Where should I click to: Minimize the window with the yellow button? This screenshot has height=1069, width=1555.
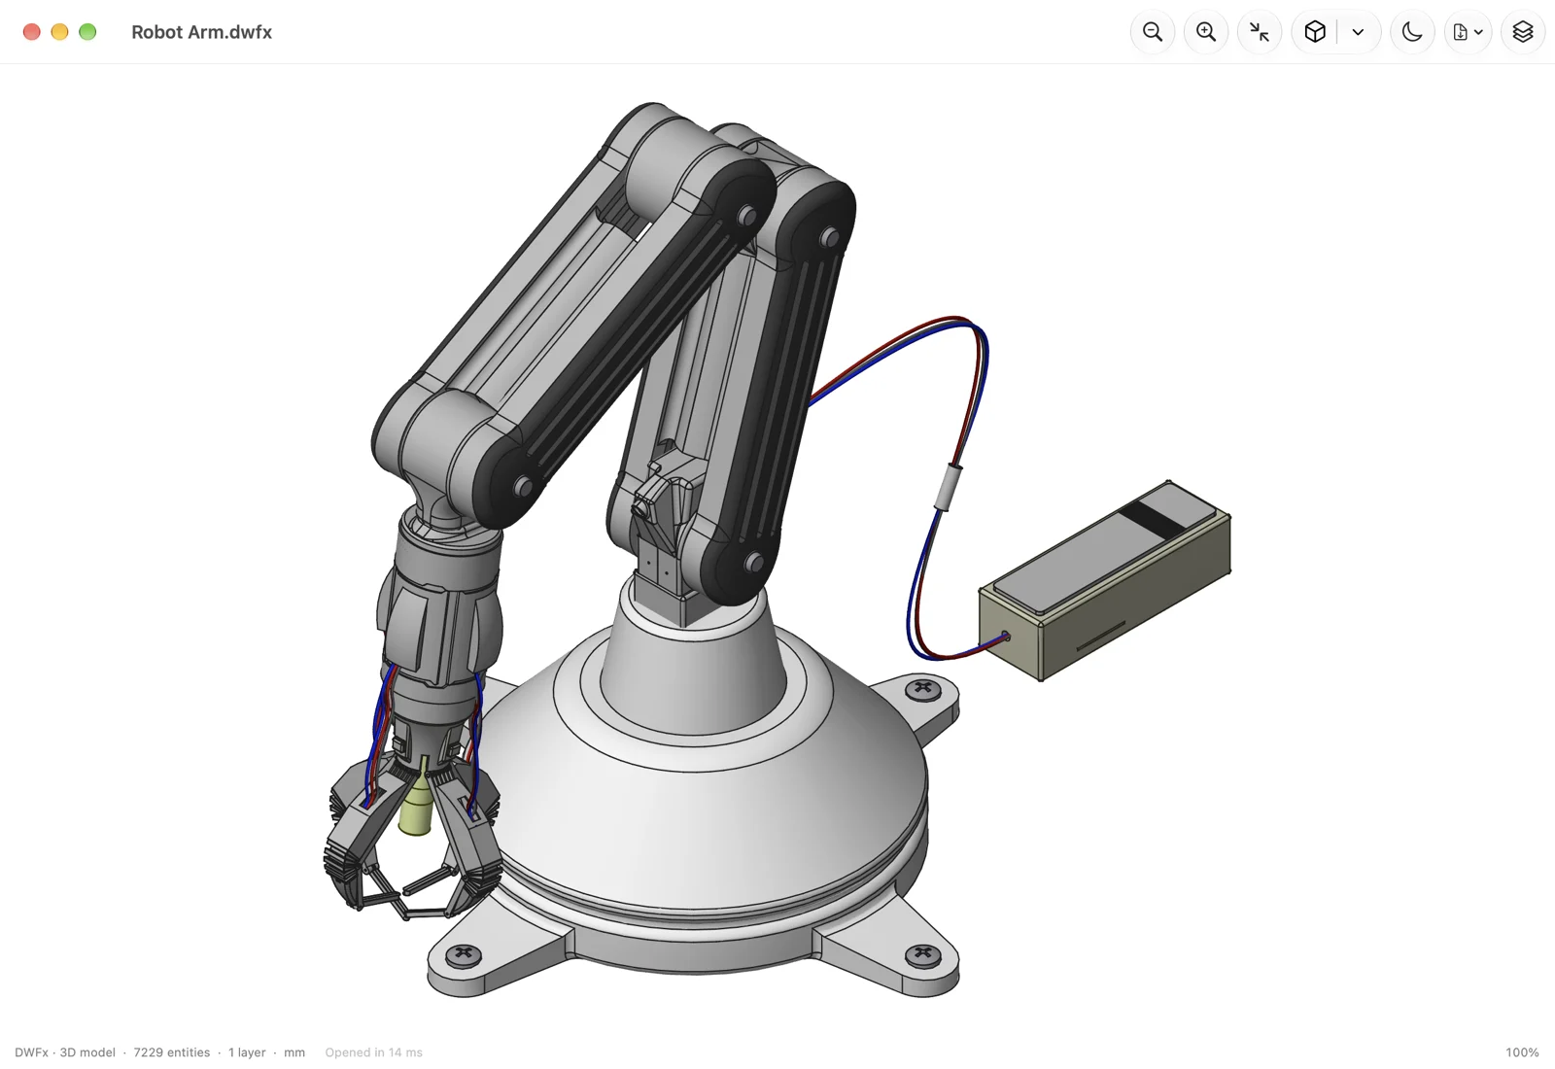(59, 32)
